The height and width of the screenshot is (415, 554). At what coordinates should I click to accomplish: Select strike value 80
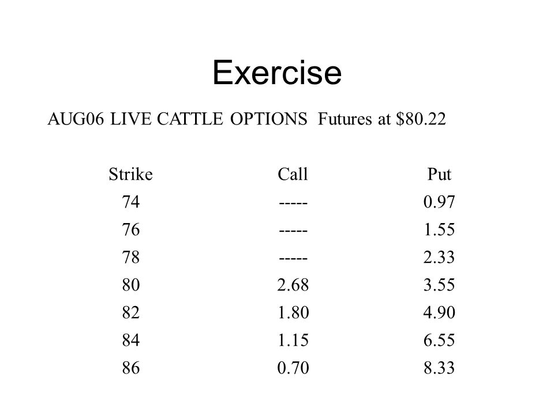(131, 285)
